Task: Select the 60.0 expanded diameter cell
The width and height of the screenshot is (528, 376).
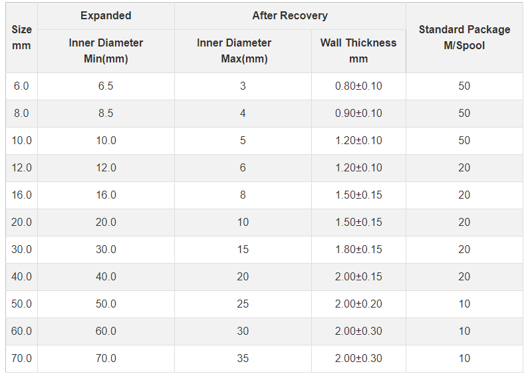Action: tap(106, 331)
